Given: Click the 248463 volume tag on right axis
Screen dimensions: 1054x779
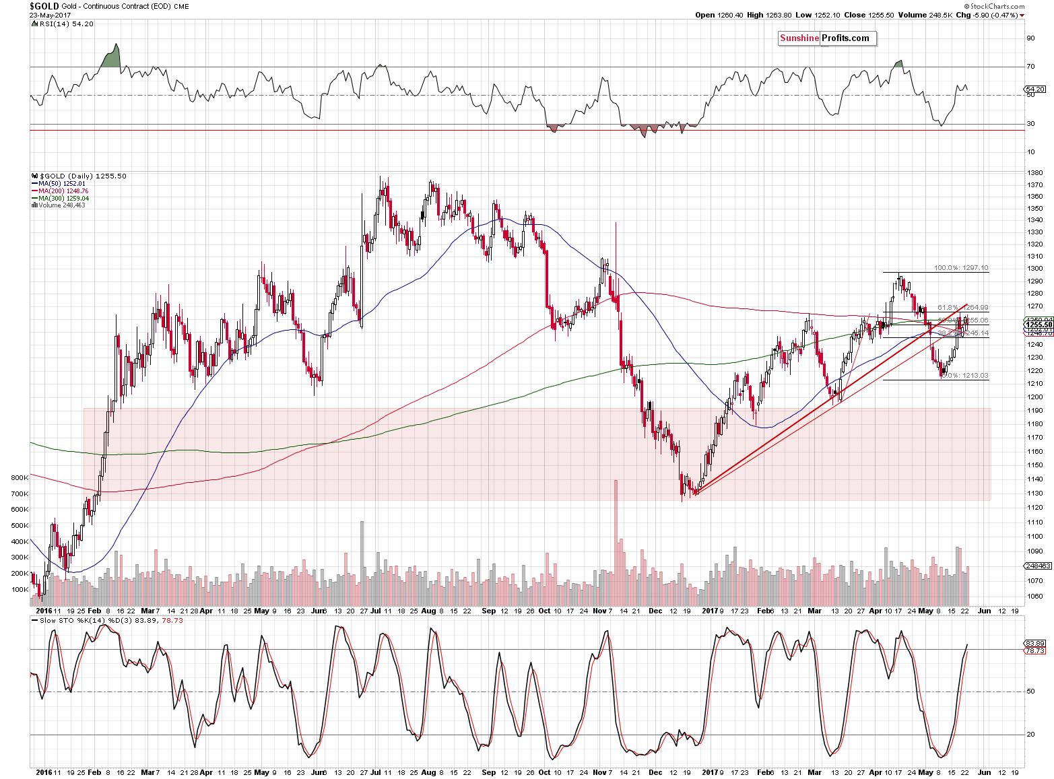Looking at the screenshot, I should (1038, 566).
